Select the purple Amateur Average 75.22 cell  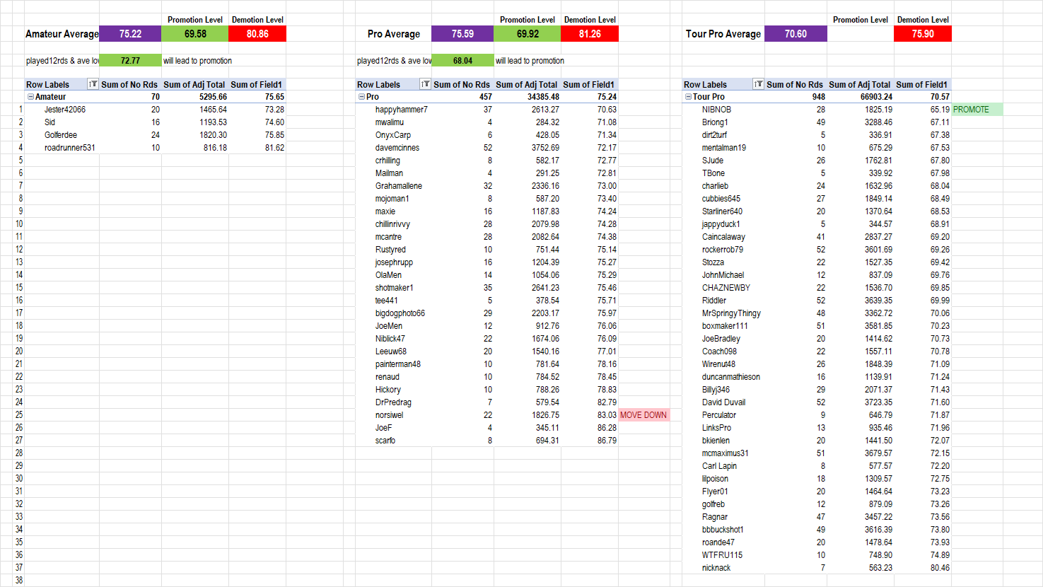click(x=130, y=34)
